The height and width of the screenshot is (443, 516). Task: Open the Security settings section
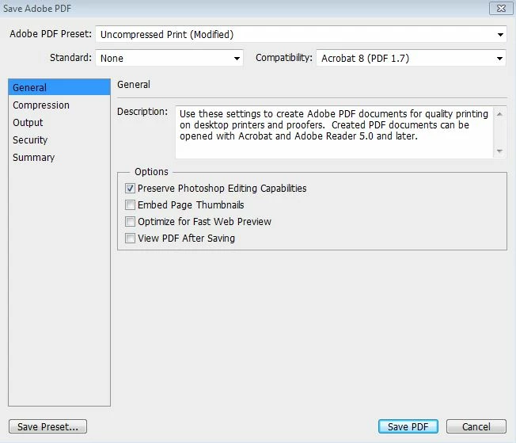click(x=59, y=140)
